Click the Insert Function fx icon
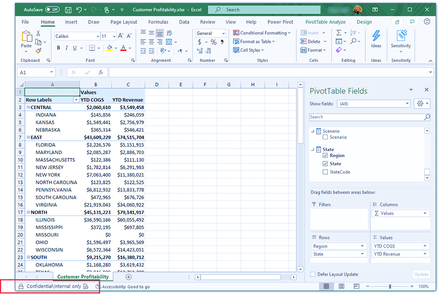The width and height of the screenshot is (439, 295). coord(101,73)
